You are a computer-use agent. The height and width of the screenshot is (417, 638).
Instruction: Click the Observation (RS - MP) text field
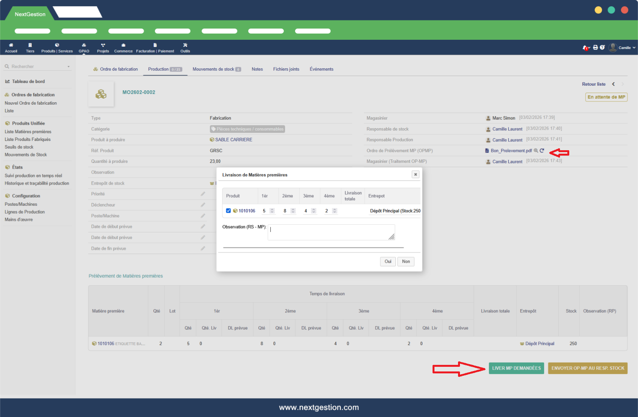coord(331,232)
